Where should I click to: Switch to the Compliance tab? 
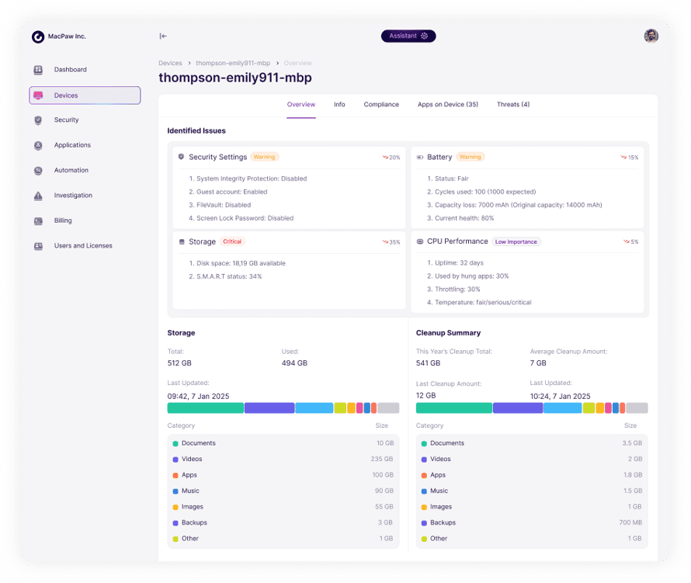coord(381,104)
